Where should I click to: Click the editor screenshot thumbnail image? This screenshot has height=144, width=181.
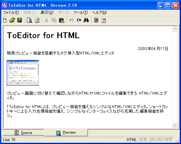point(23,73)
